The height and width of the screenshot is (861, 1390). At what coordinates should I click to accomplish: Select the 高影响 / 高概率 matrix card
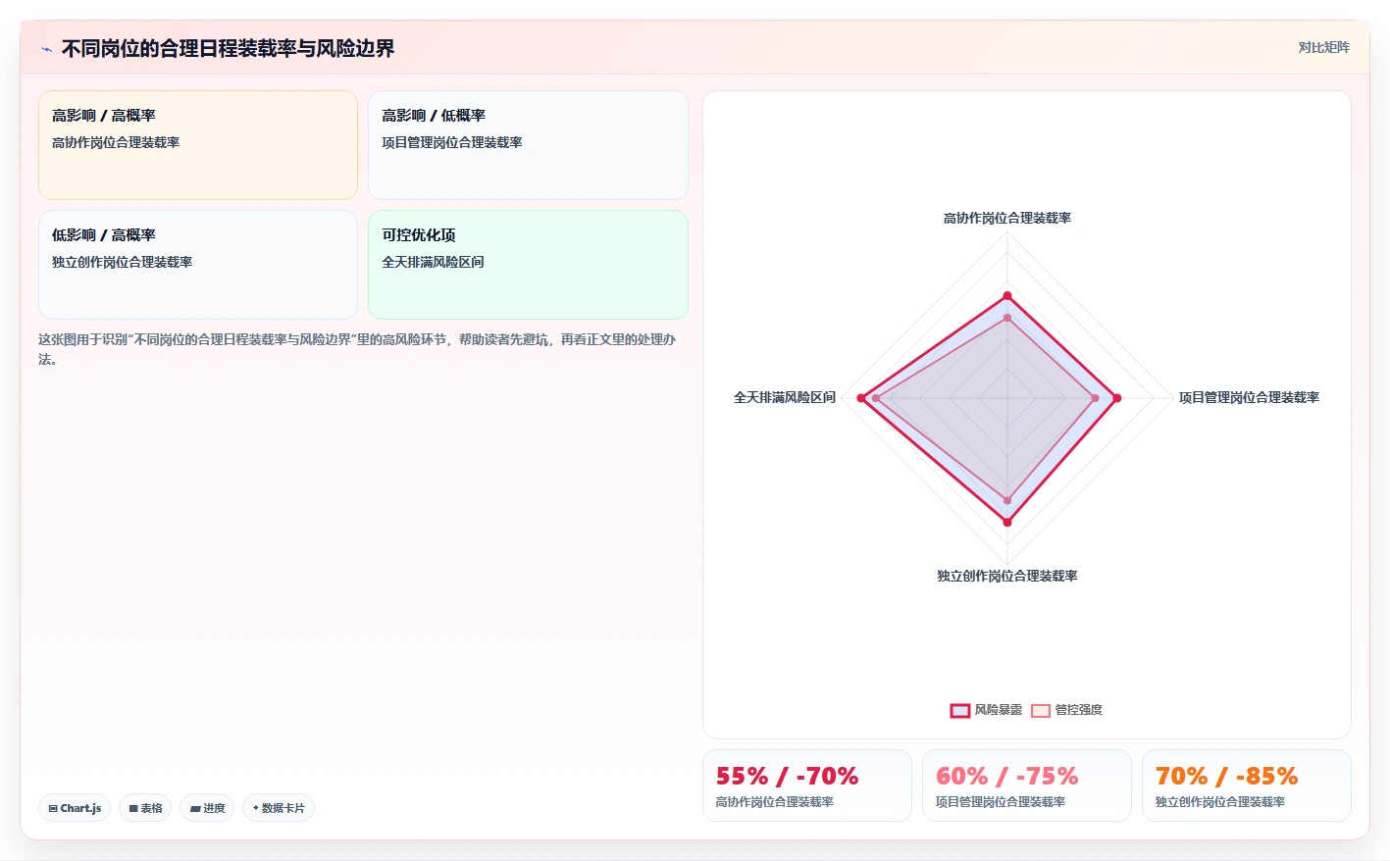tap(198, 145)
